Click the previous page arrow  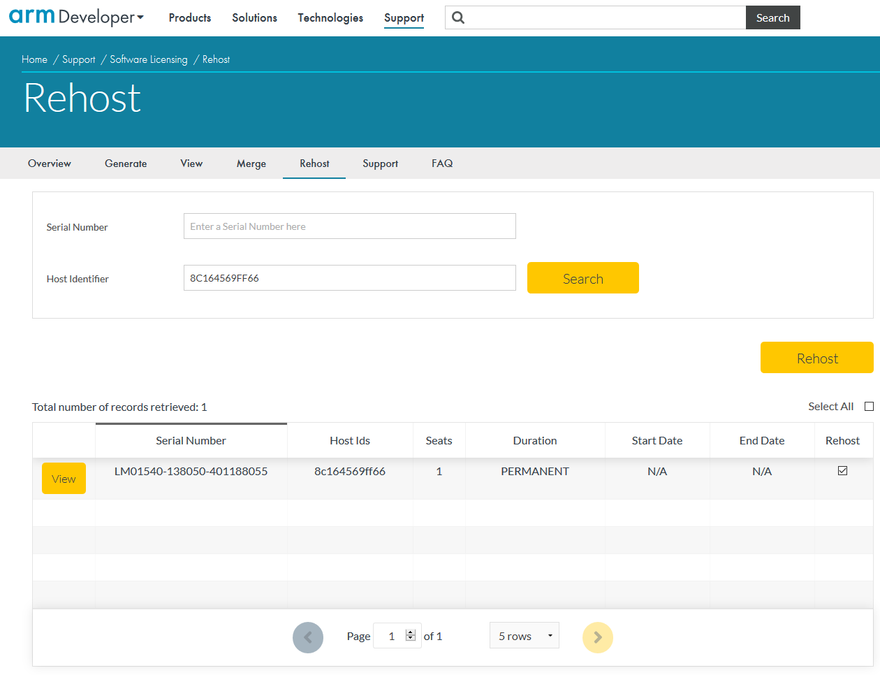[x=308, y=637]
